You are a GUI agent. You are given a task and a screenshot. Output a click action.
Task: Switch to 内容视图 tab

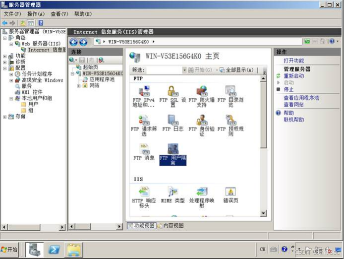click(x=171, y=225)
